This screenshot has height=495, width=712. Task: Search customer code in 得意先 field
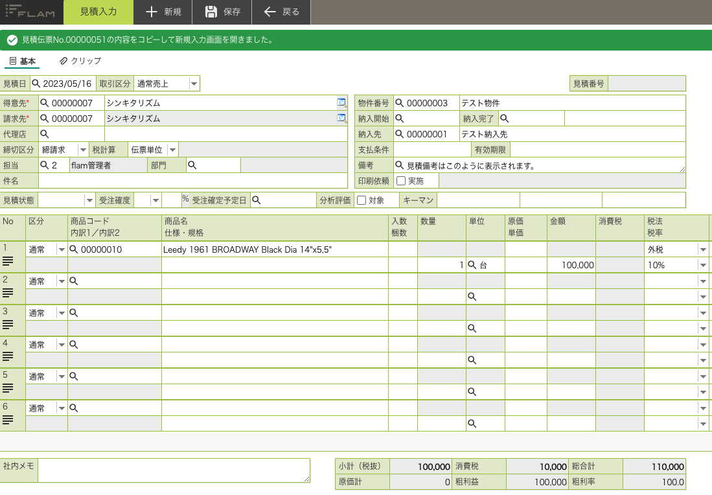[45, 102]
